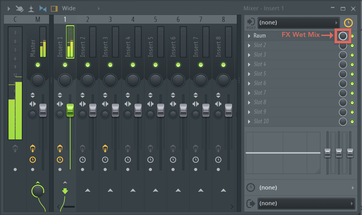
Task: Click the mixer options arrow in the toolbar
Action: 9,9
